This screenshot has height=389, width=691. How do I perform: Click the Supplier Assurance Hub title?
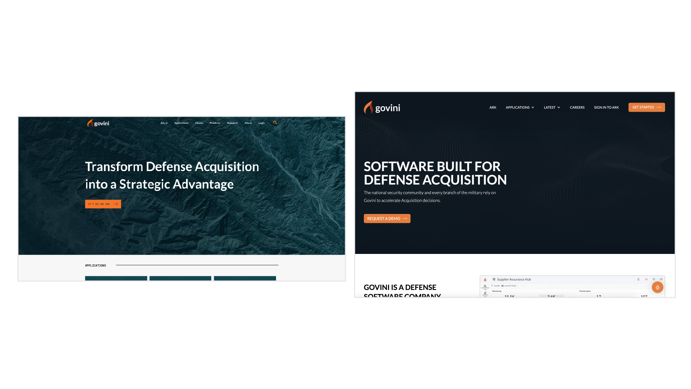pos(514,280)
